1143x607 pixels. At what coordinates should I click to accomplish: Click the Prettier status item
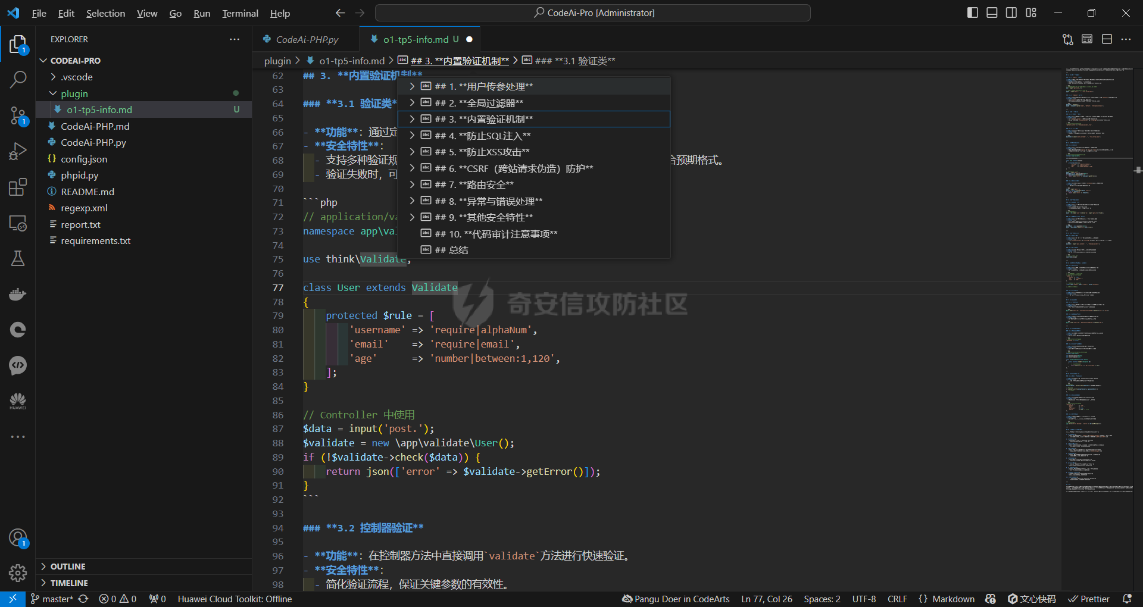pyautogui.click(x=1089, y=599)
